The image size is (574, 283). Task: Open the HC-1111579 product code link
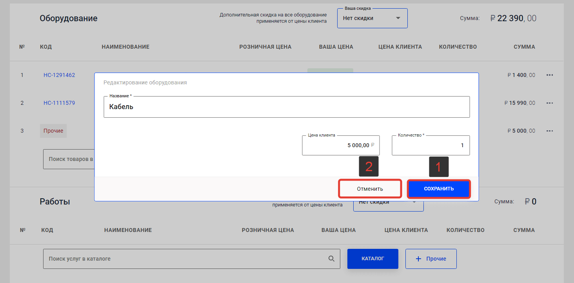[59, 103]
